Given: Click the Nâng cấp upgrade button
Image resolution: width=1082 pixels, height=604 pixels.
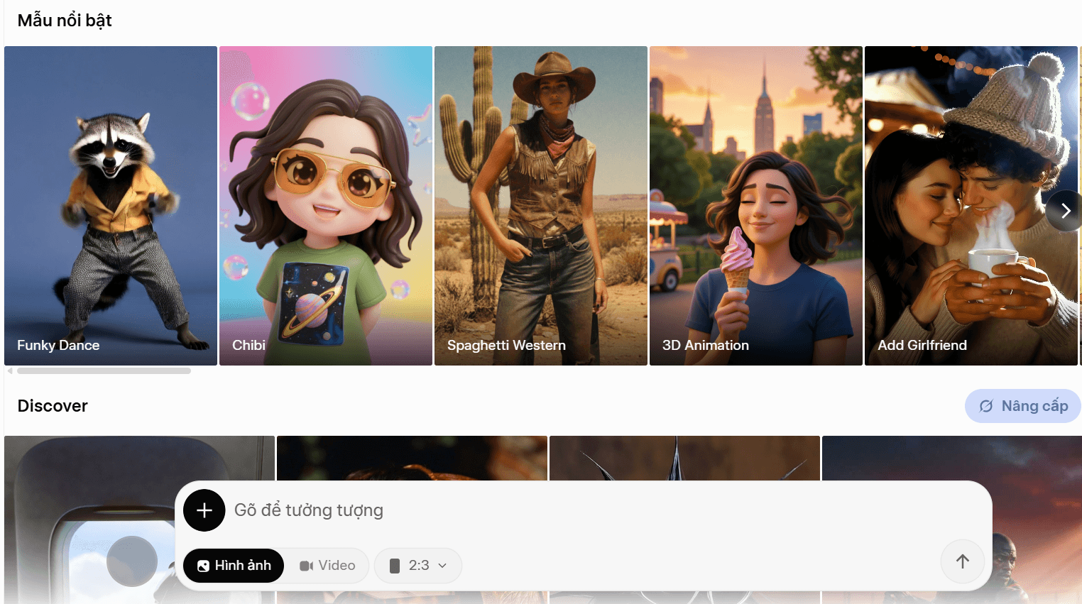Looking at the screenshot, I should click(1022, 406).
